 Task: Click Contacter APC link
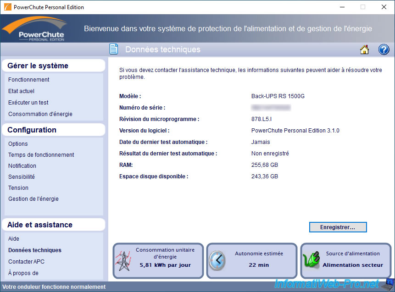coord(26,262)
